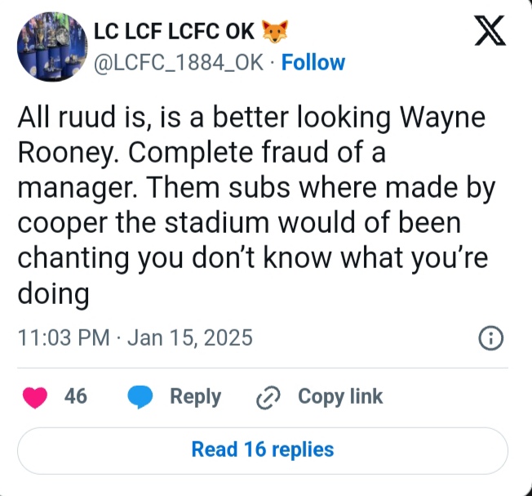Select the Copy link text

[340, 396]
